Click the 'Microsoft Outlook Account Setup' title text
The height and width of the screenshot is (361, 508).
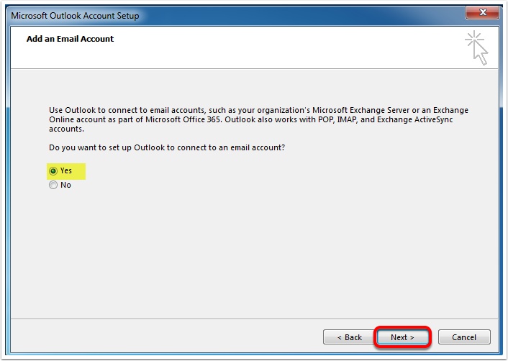click(x=75, y=16)
